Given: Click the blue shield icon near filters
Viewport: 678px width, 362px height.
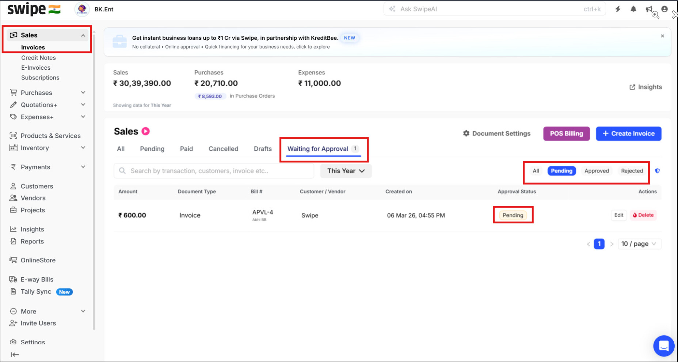Looking at the screenshot, I should [x=657, y=171].
